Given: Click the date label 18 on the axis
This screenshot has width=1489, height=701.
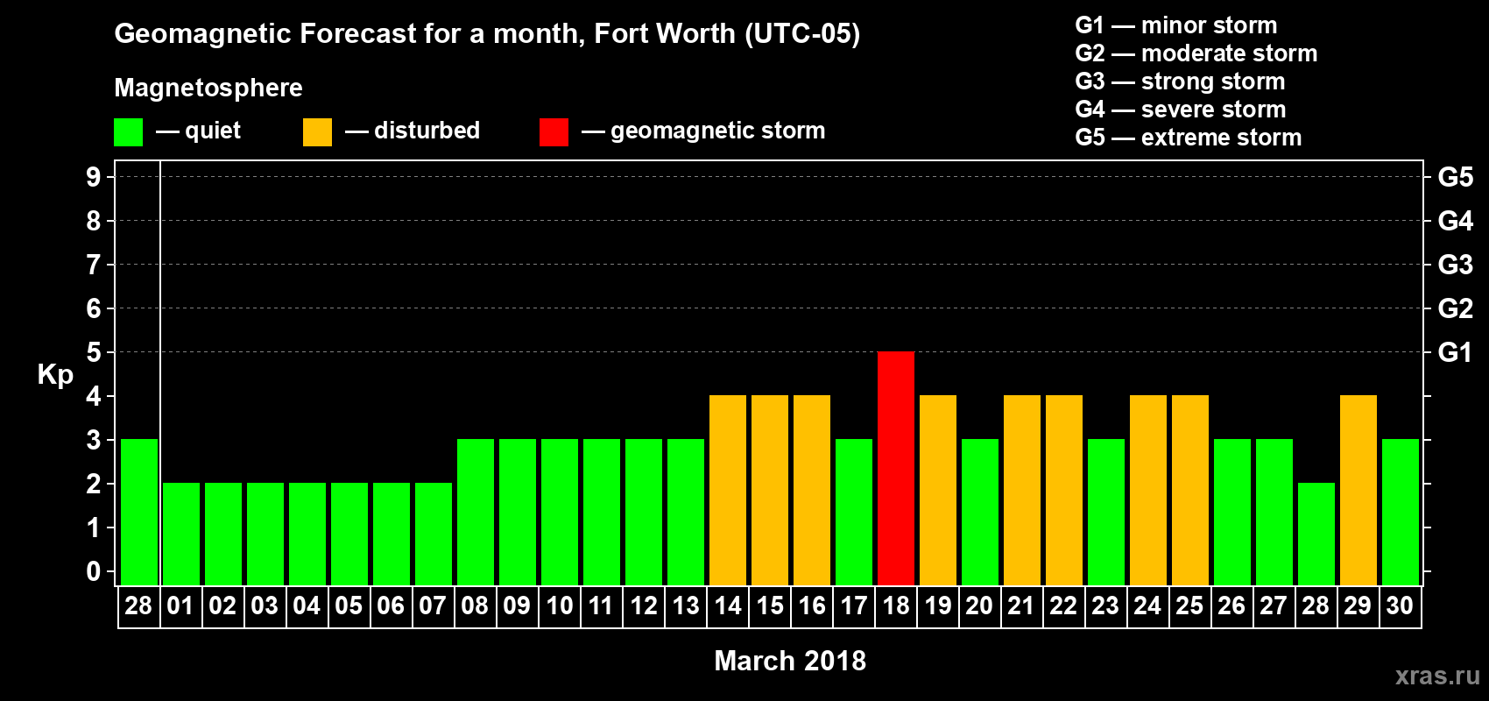Looking at the screenshot, I should [x=896, y=606].
